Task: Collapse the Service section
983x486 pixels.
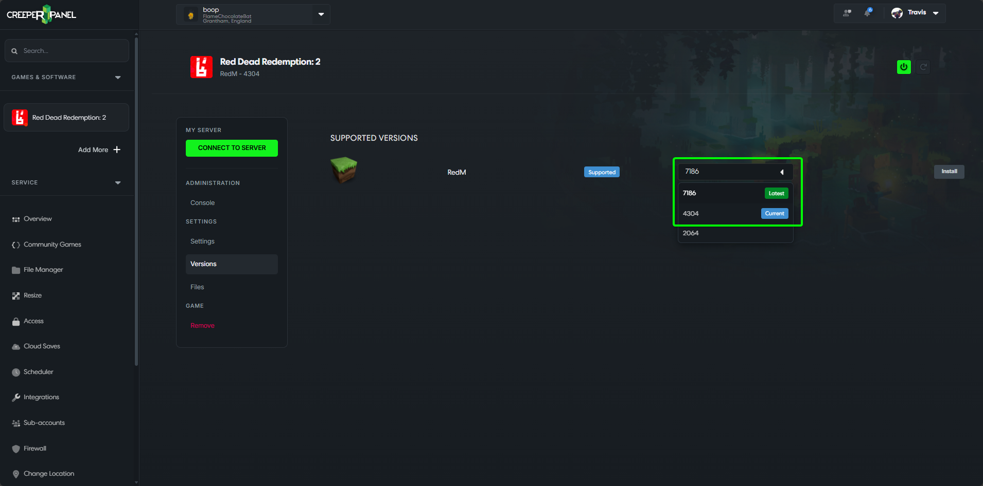Action: [x=118, y=183]
